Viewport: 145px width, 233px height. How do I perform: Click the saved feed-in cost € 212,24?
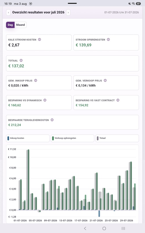coord(15,125)
